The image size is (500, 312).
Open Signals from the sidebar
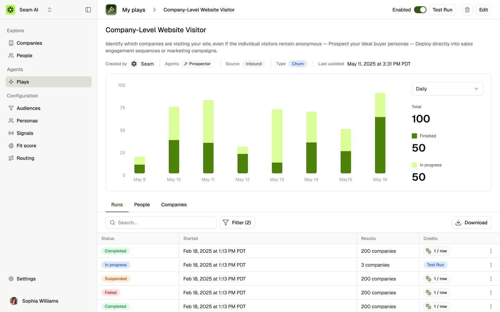pyautogui.click(x=25, y=133)
